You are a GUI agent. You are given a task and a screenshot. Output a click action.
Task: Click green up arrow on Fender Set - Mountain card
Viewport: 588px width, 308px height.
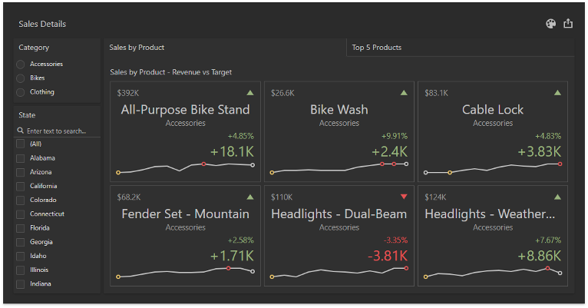click(x=250, y=197)
